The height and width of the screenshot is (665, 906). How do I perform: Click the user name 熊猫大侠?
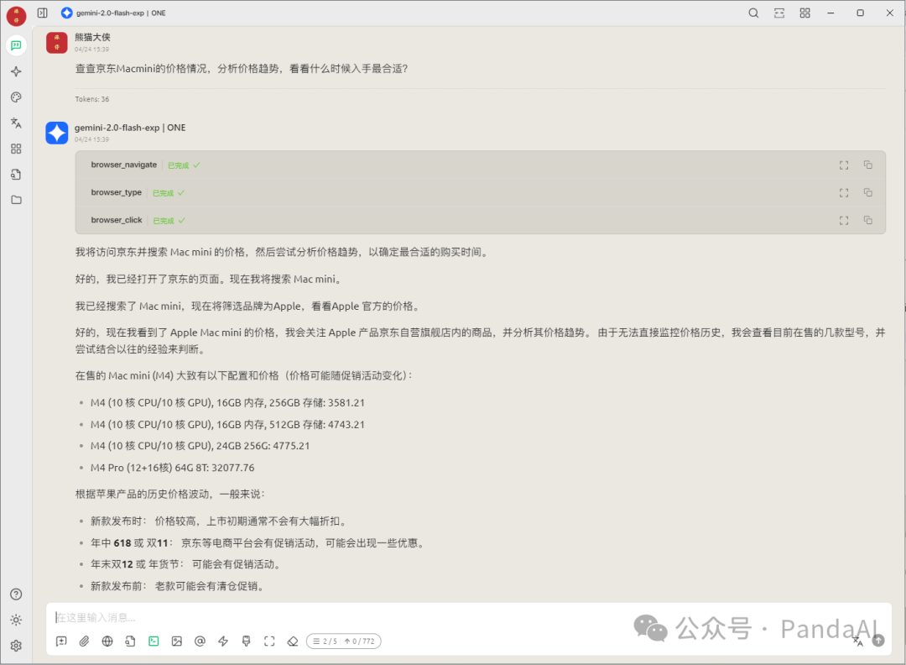click(92, 37)
